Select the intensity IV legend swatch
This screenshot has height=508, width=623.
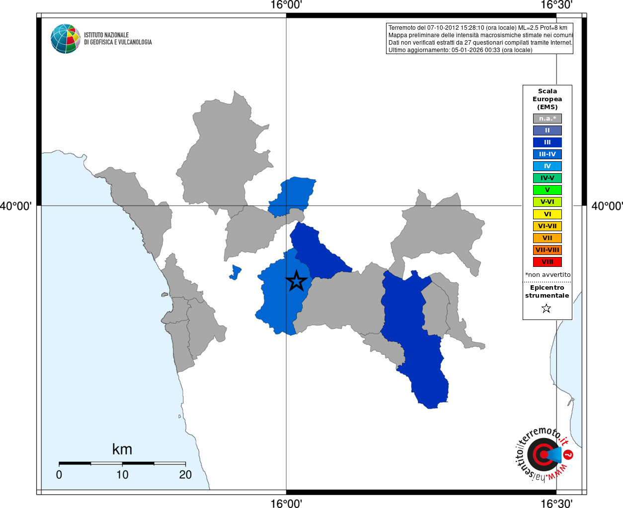coord(547,166)
